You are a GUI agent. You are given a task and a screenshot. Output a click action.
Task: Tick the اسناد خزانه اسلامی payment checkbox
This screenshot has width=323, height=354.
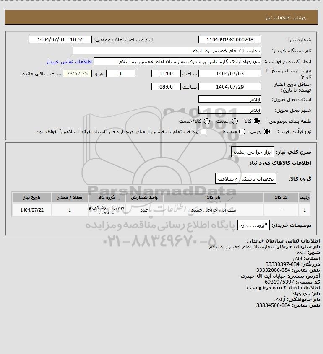(203, 132)
